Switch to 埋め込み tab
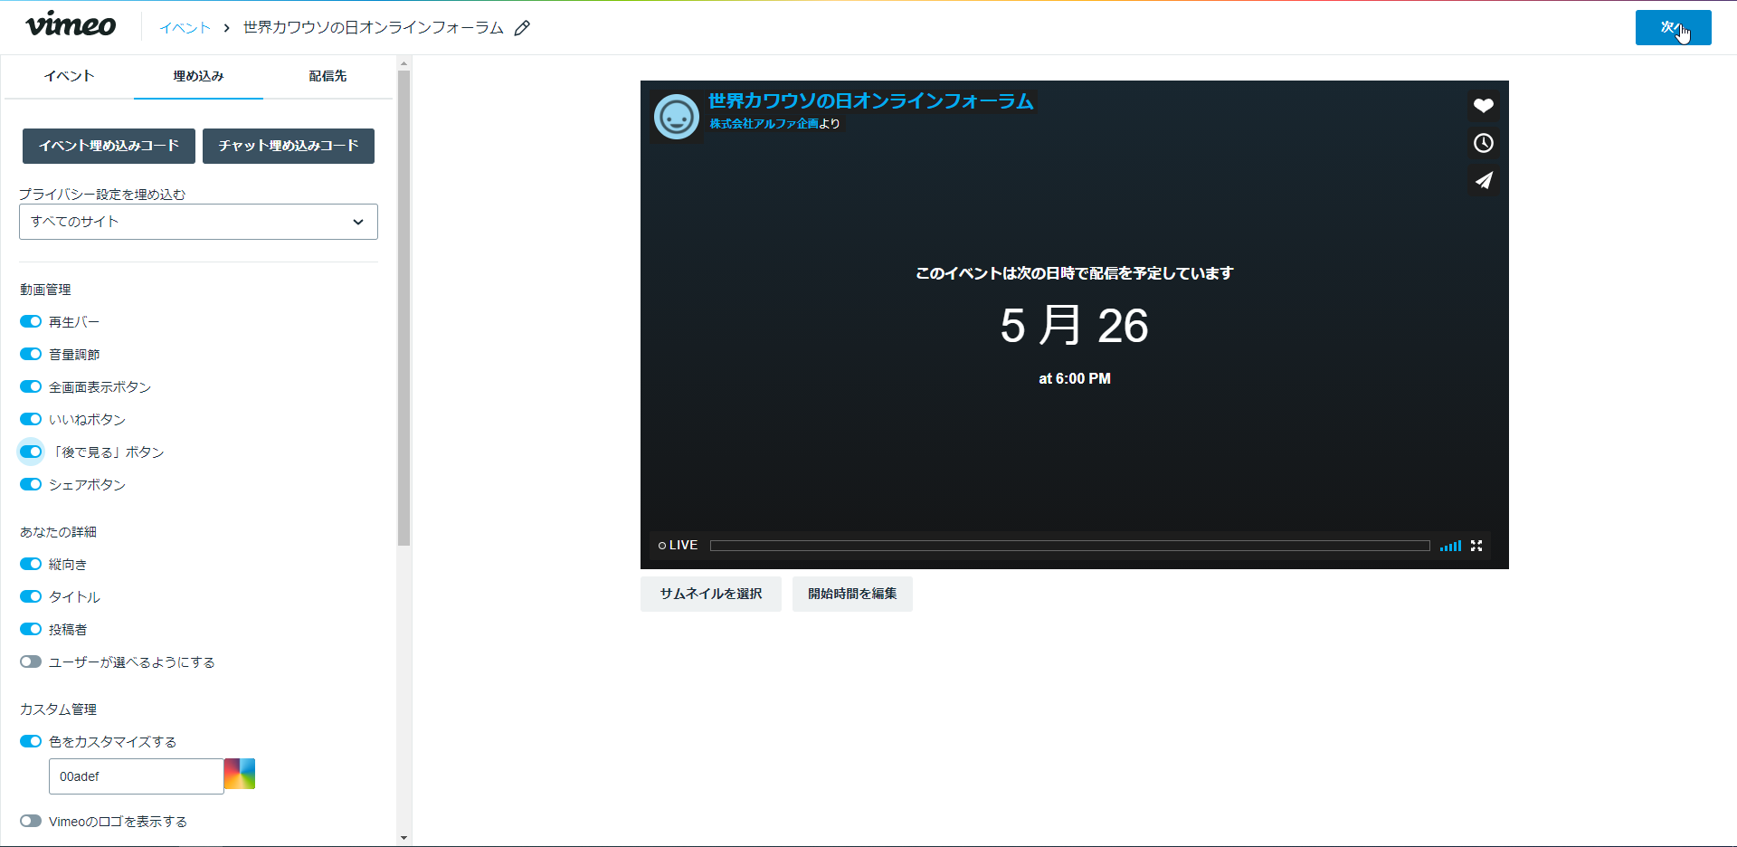The image size is (1737, 847). tap(198, 76)
